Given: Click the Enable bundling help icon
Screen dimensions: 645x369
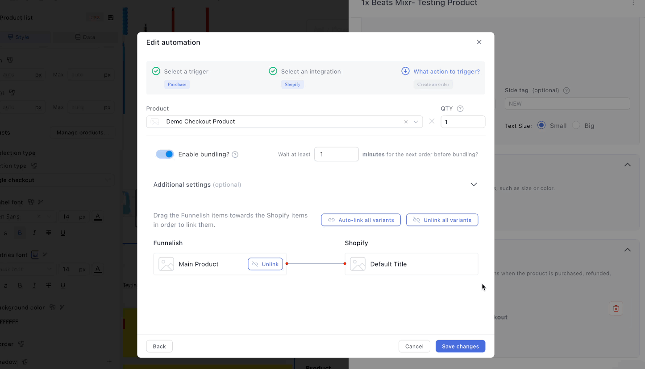Looking at the screenshot, I should click(x=235, y=155).
